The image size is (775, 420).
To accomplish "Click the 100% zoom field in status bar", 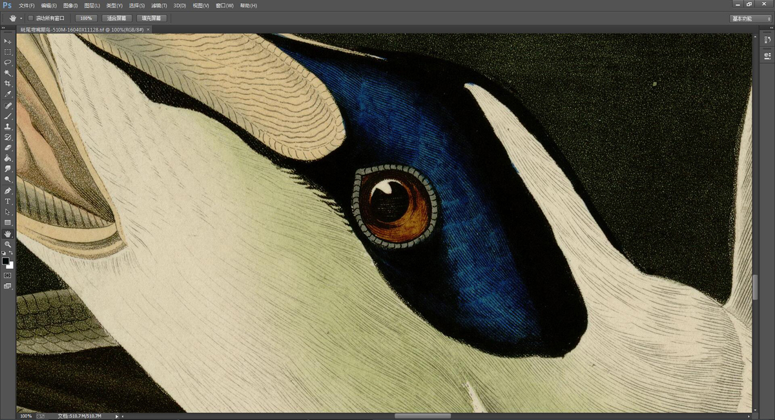I will click(26, 416).
